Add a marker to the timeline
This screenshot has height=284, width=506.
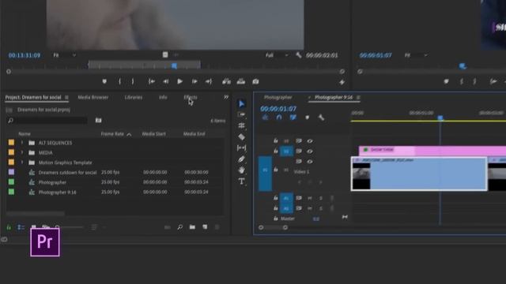pos(307,118)
